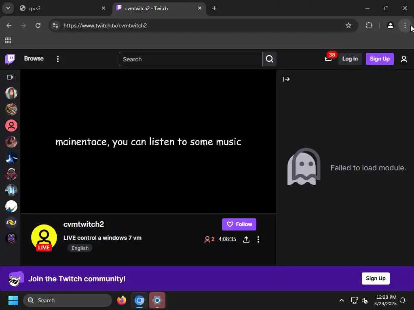Image resolution: width=414 pixels, height=310 pixels.
Task: Click the purple Sign Up button in header
Action: pyautogui.click(x=380, y=59)
